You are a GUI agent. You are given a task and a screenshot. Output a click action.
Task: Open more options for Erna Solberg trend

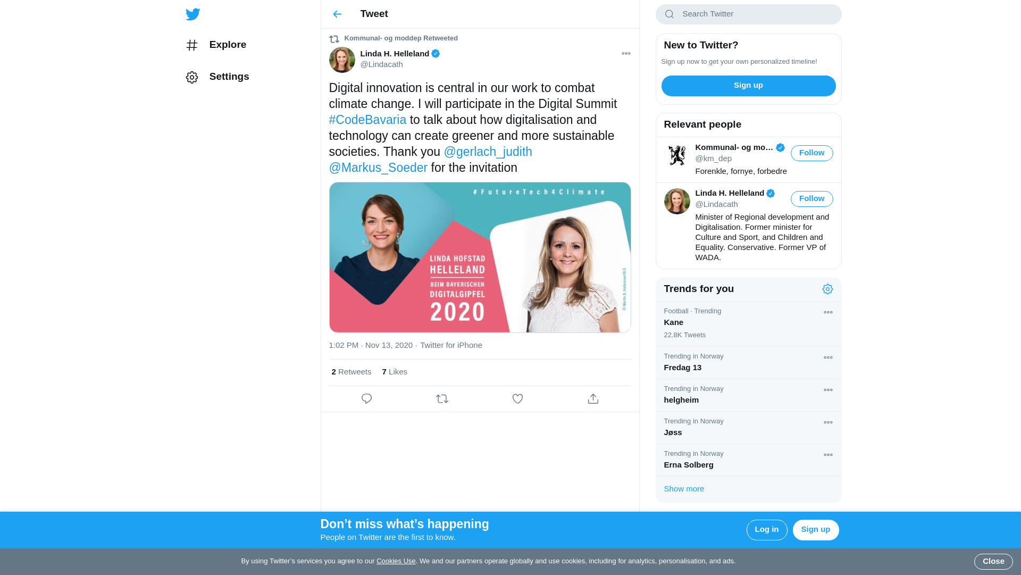pos(828,455)
